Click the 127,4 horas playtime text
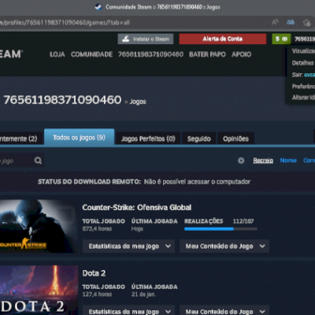Viewport: 315px width, 315px height. pos(97,295)
